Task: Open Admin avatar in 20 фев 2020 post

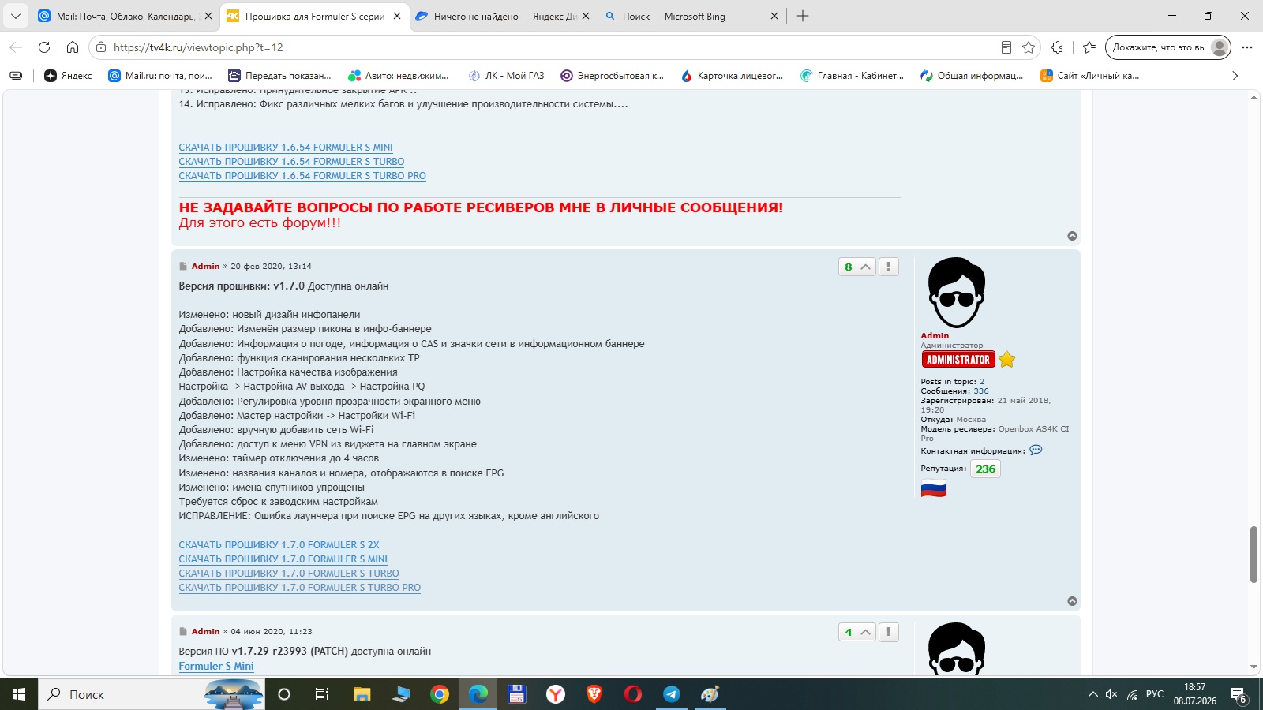Action: point(957,292)
